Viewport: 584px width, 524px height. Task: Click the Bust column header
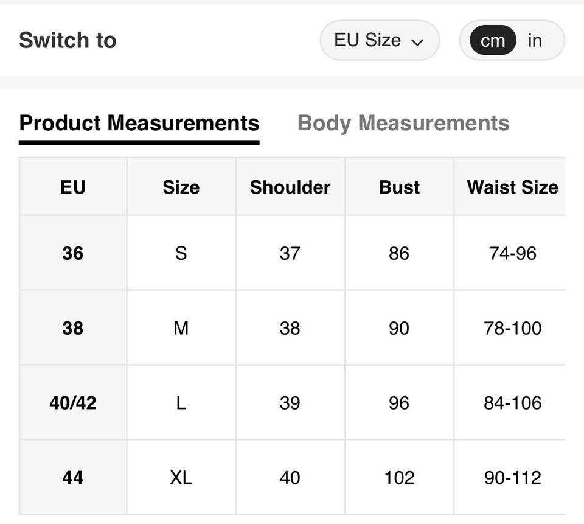coord(399,187)
